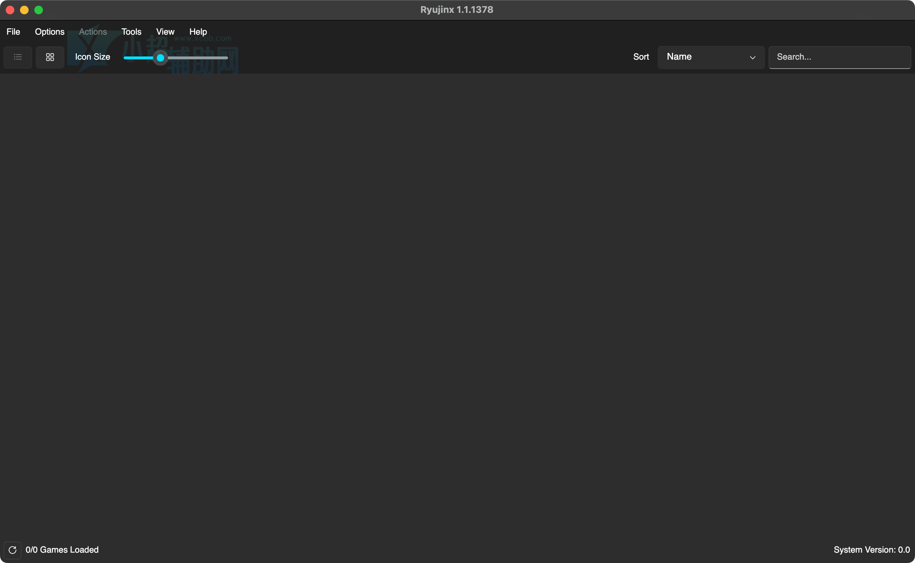Open the Tools menu
915x563 pixels.
[131, 31]
